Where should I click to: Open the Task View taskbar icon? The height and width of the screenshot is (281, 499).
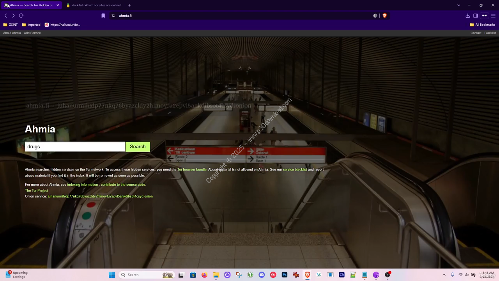tap(181, 275)
